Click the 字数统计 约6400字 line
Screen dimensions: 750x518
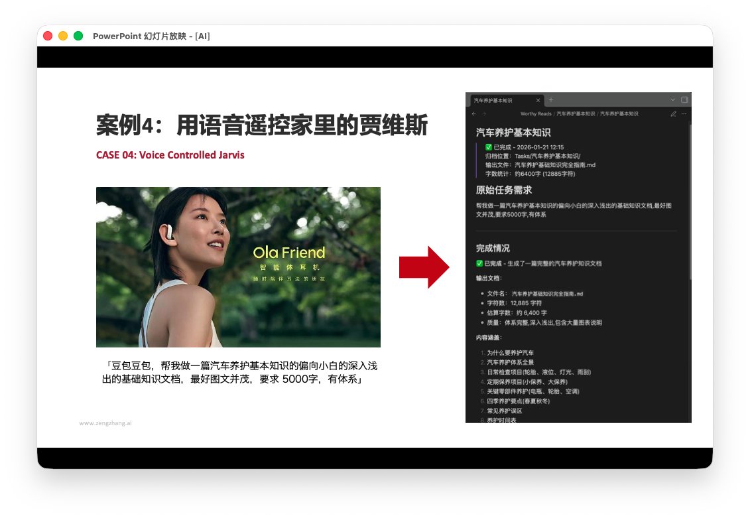point(531,174)
